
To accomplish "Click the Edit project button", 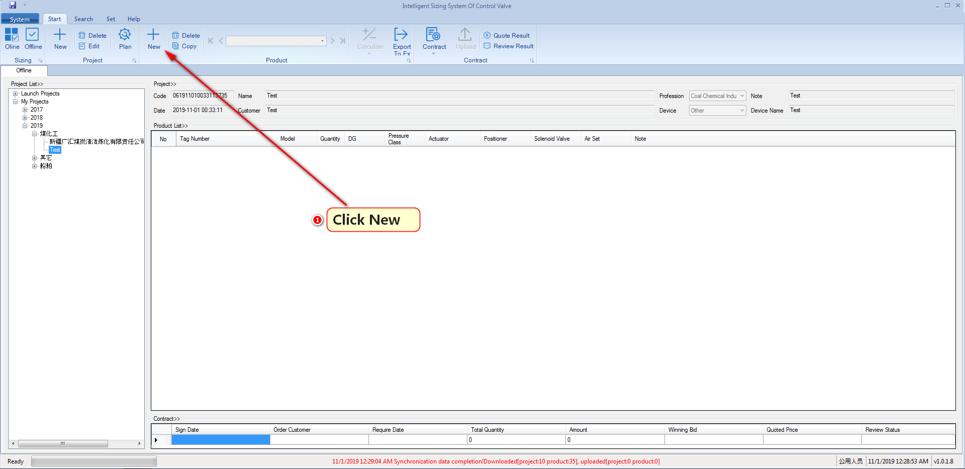I will pyautogui.click(x=89, y=46).
